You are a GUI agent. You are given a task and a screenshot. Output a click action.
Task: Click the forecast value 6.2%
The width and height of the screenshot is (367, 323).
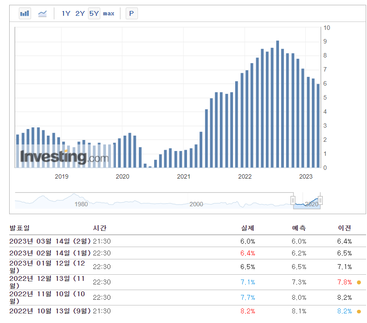click(x=299, y=253)
